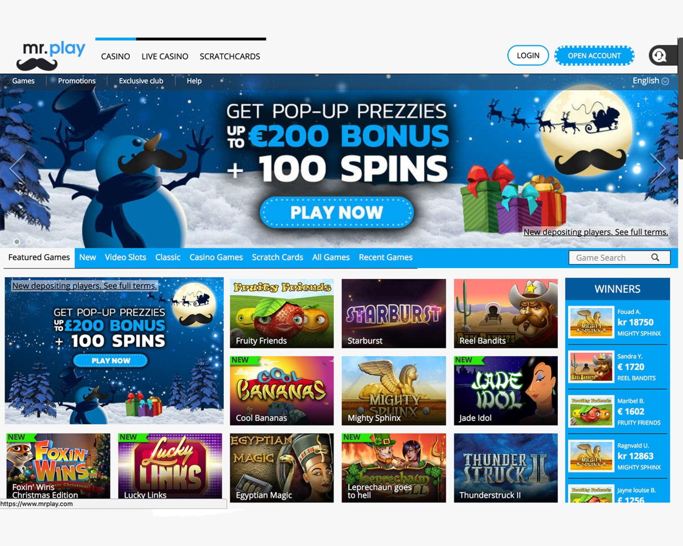Screen dimensions: 683x546
Task: Open the live chat headset icon
Action: point(660,55)
